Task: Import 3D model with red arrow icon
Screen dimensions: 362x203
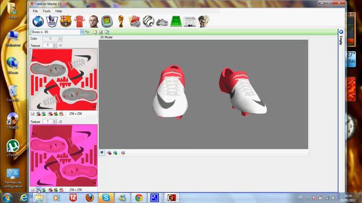Action: click(109, 153)
